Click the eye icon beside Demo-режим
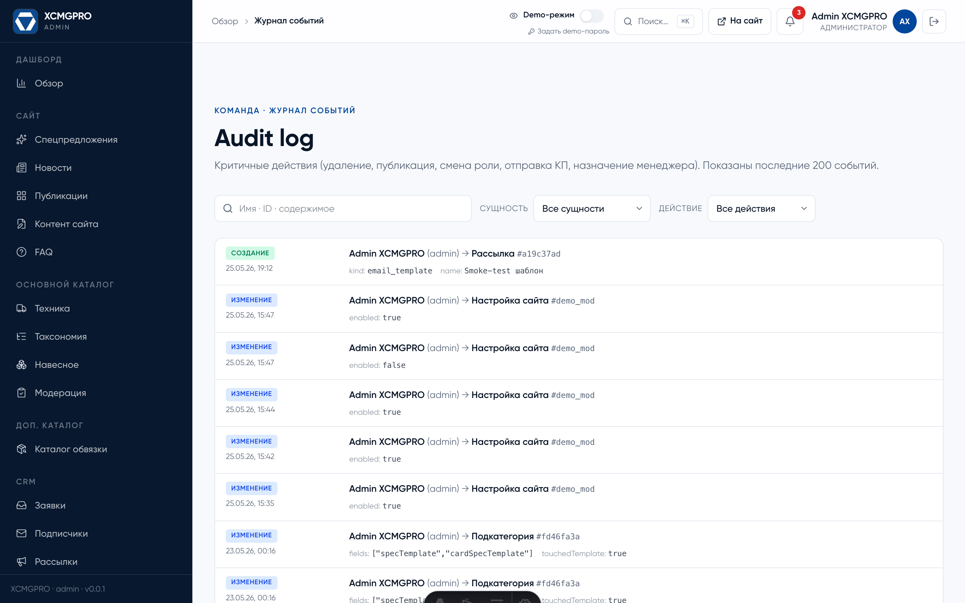 coord(514,15)
